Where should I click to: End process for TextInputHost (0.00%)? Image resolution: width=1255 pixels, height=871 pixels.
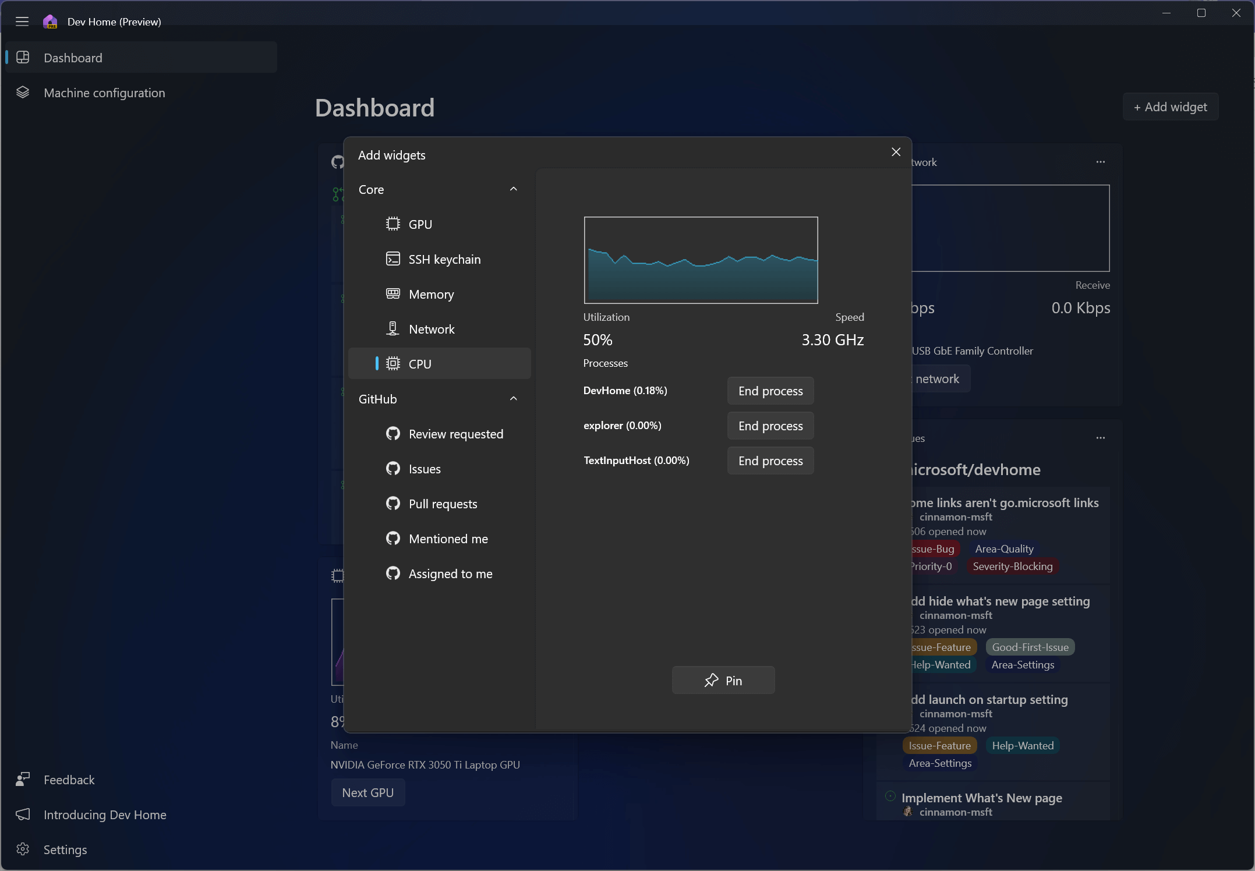tap(770, 461)
